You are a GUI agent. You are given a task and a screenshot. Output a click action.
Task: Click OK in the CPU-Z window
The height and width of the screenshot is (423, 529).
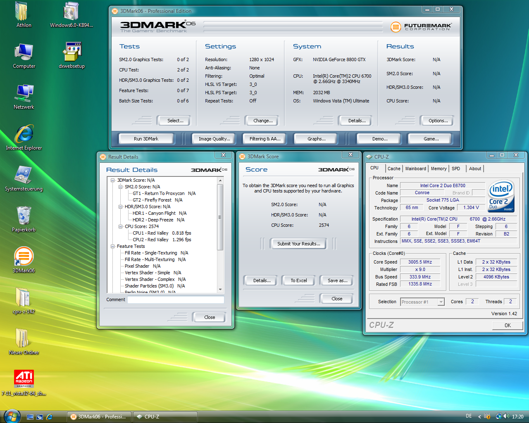point(508,326)
